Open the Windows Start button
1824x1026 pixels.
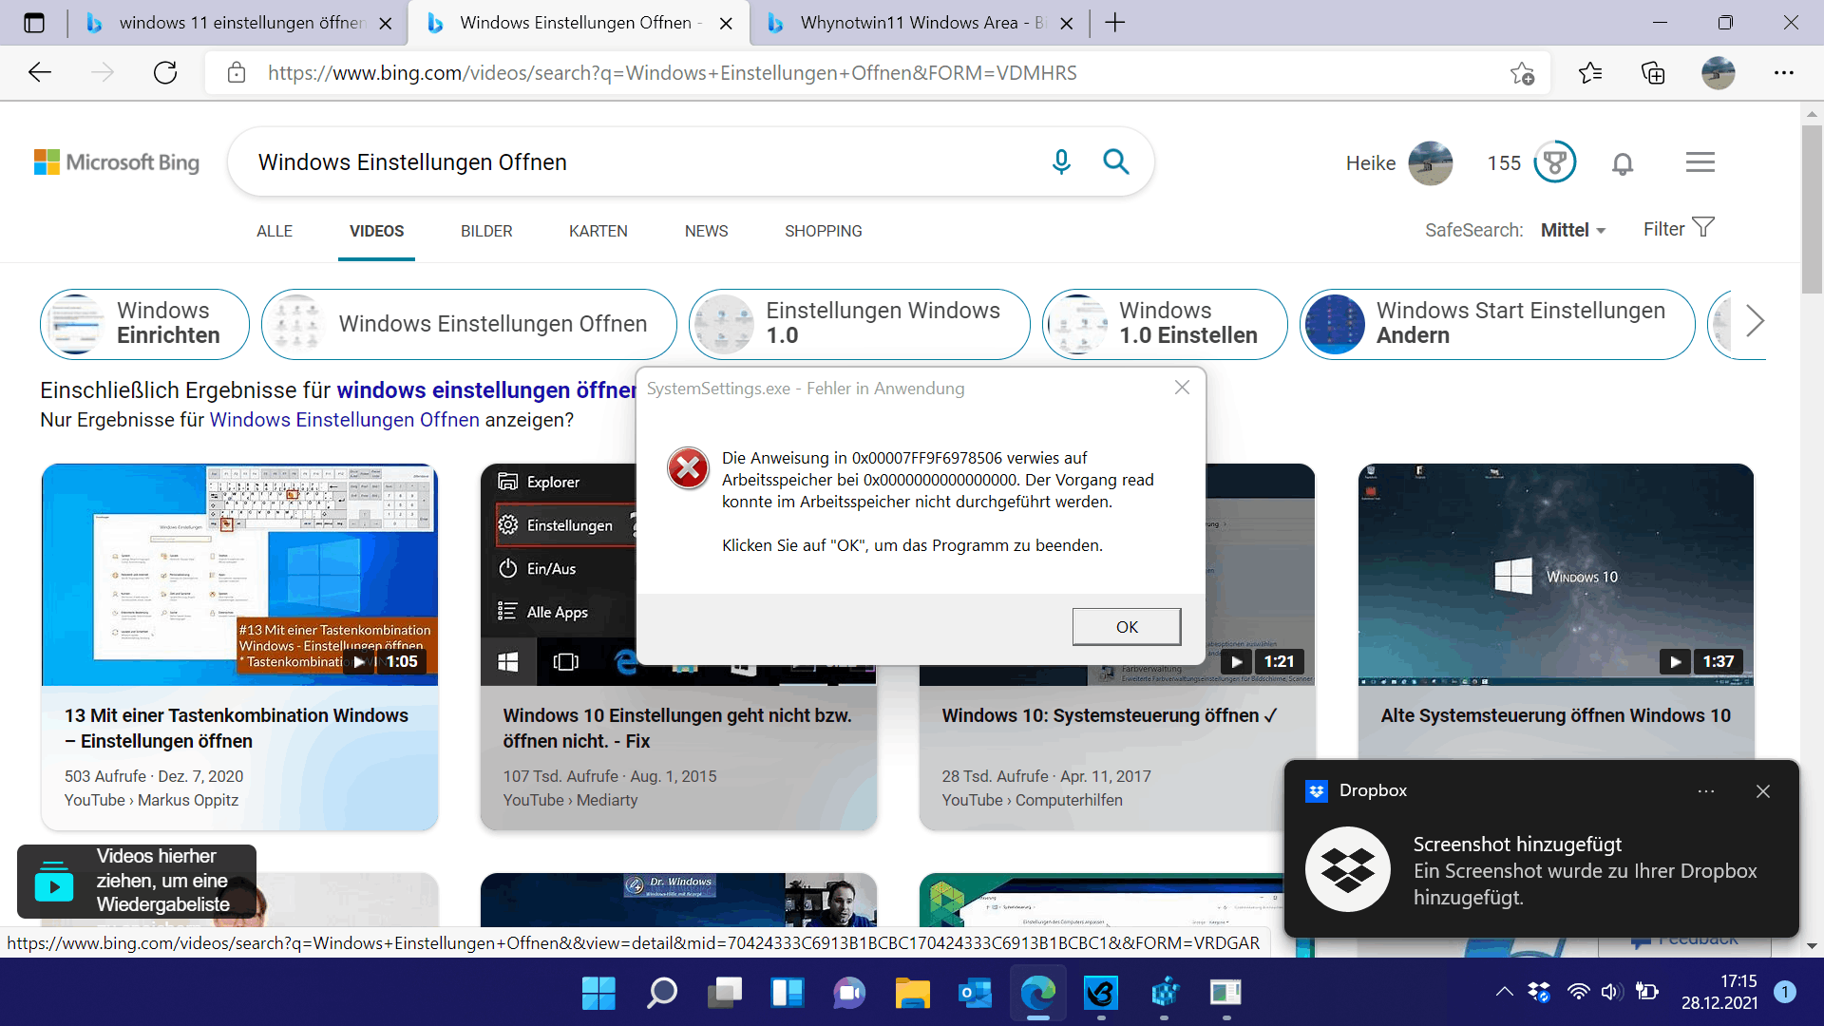click(598, 993)
